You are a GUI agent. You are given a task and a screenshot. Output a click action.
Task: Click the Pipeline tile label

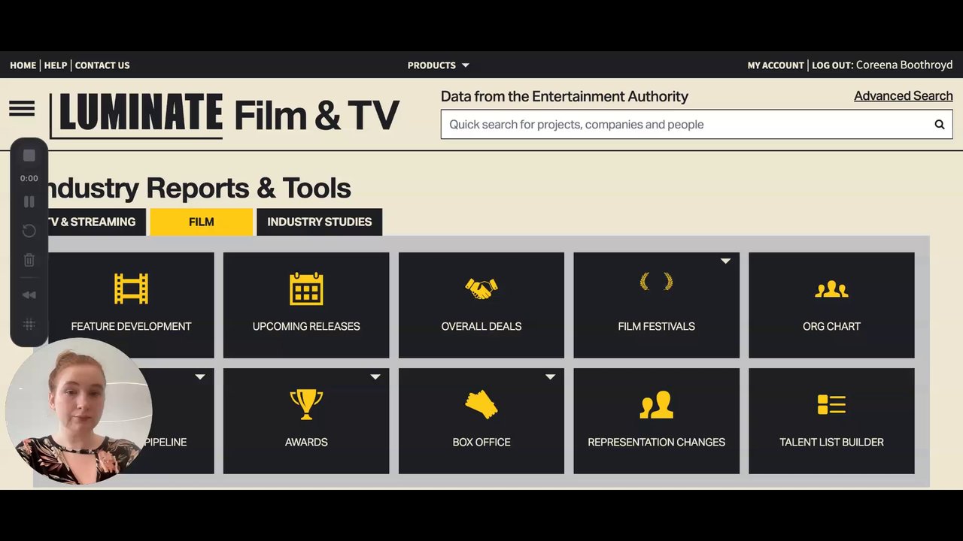click(165, 442)
